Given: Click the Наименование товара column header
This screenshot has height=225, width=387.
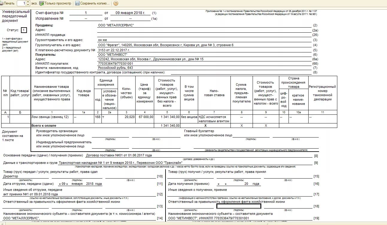Looking at the screenshot, I should click(x=52, y=93).
